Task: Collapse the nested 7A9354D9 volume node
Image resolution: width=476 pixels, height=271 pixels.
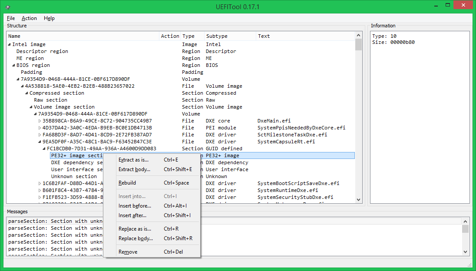Action: pos(35,114)
